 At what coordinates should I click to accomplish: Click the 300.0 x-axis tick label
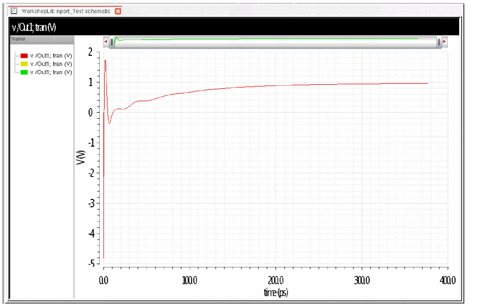[x=362, y=280]
